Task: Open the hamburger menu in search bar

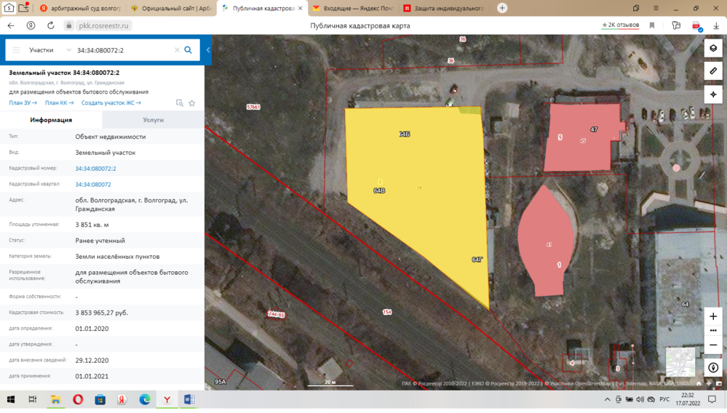Action: point(16,50)
